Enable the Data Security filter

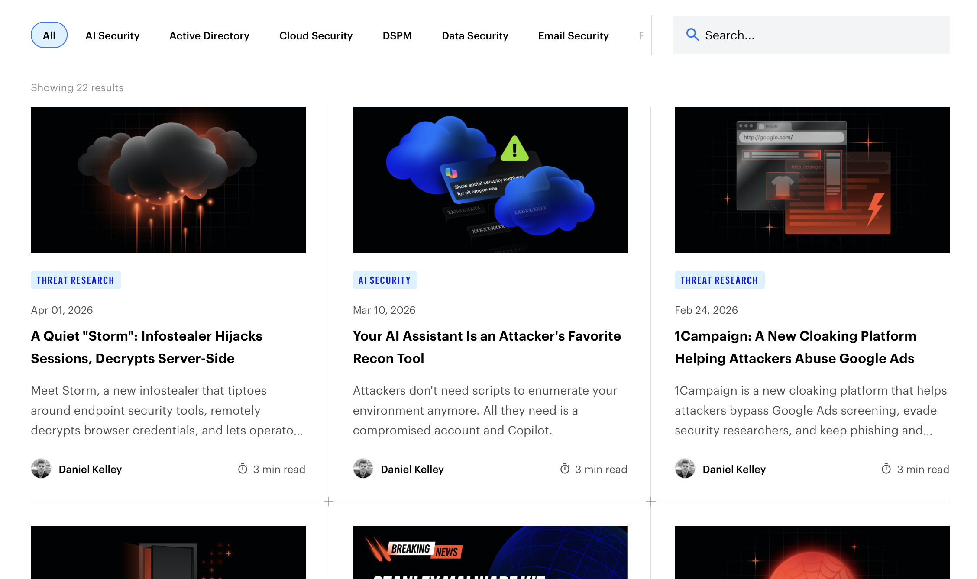point(475,35)
